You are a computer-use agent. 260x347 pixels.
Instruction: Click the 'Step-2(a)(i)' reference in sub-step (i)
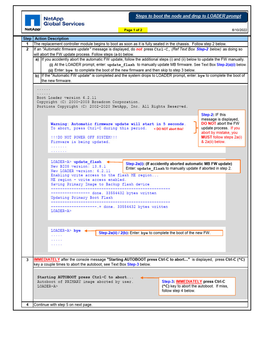(x=226, y=65)
